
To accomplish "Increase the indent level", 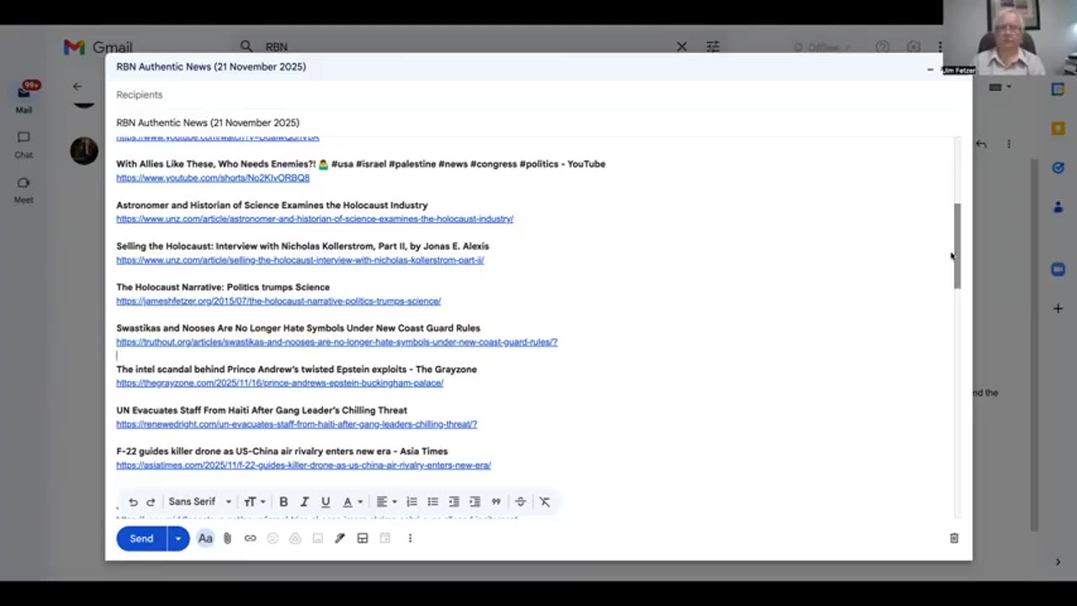I will pos(475,502).
